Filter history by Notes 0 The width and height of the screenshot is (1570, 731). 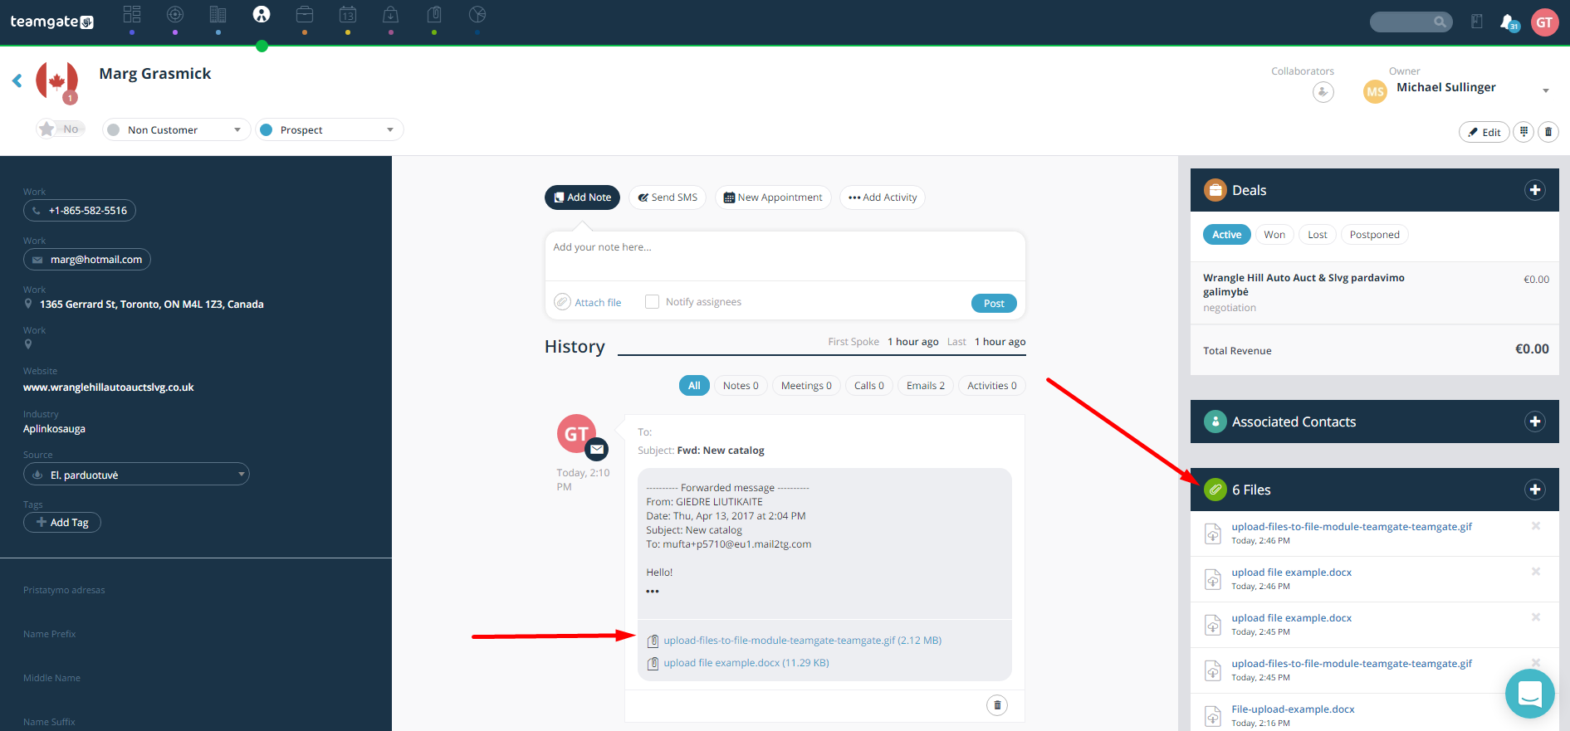741,386
